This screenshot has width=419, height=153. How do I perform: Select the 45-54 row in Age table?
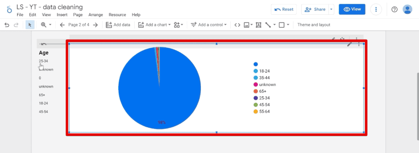43,112
